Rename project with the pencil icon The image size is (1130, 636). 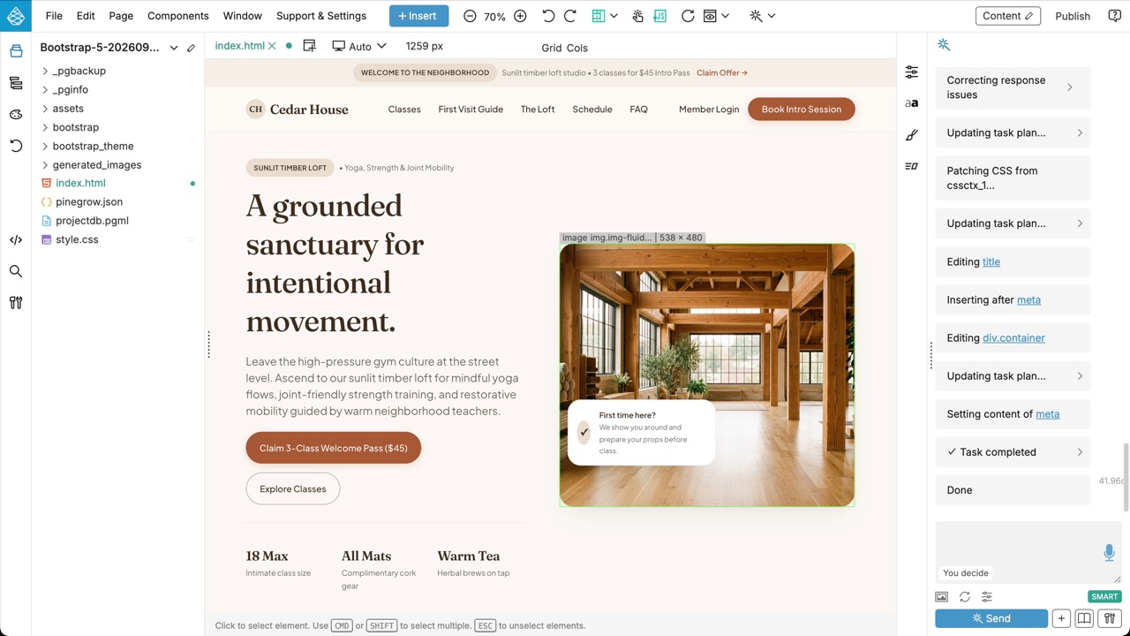191,48
